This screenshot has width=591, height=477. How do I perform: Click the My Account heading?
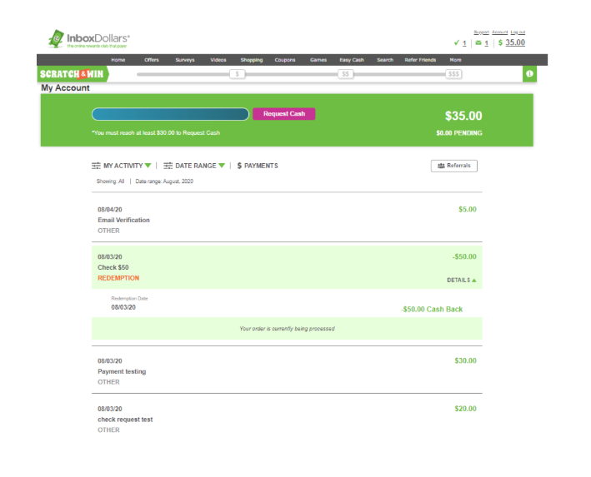[x=65, y=87]
